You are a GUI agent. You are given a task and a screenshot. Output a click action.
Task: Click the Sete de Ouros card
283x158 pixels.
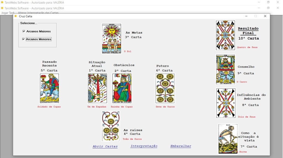165,88
